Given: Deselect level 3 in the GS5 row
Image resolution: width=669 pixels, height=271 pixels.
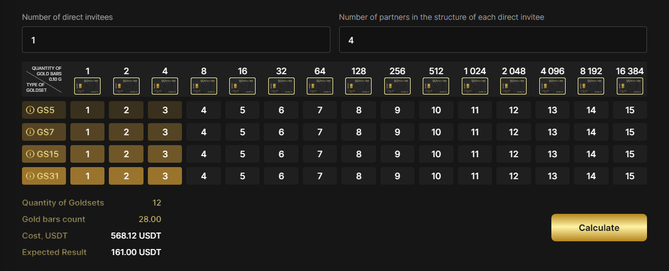Looking at the screenshot, I should (x=165, y=110).
